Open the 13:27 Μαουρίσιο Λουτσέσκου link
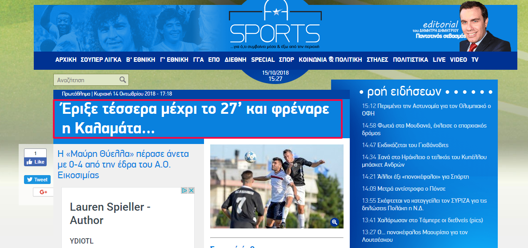 tap(415, 236)
